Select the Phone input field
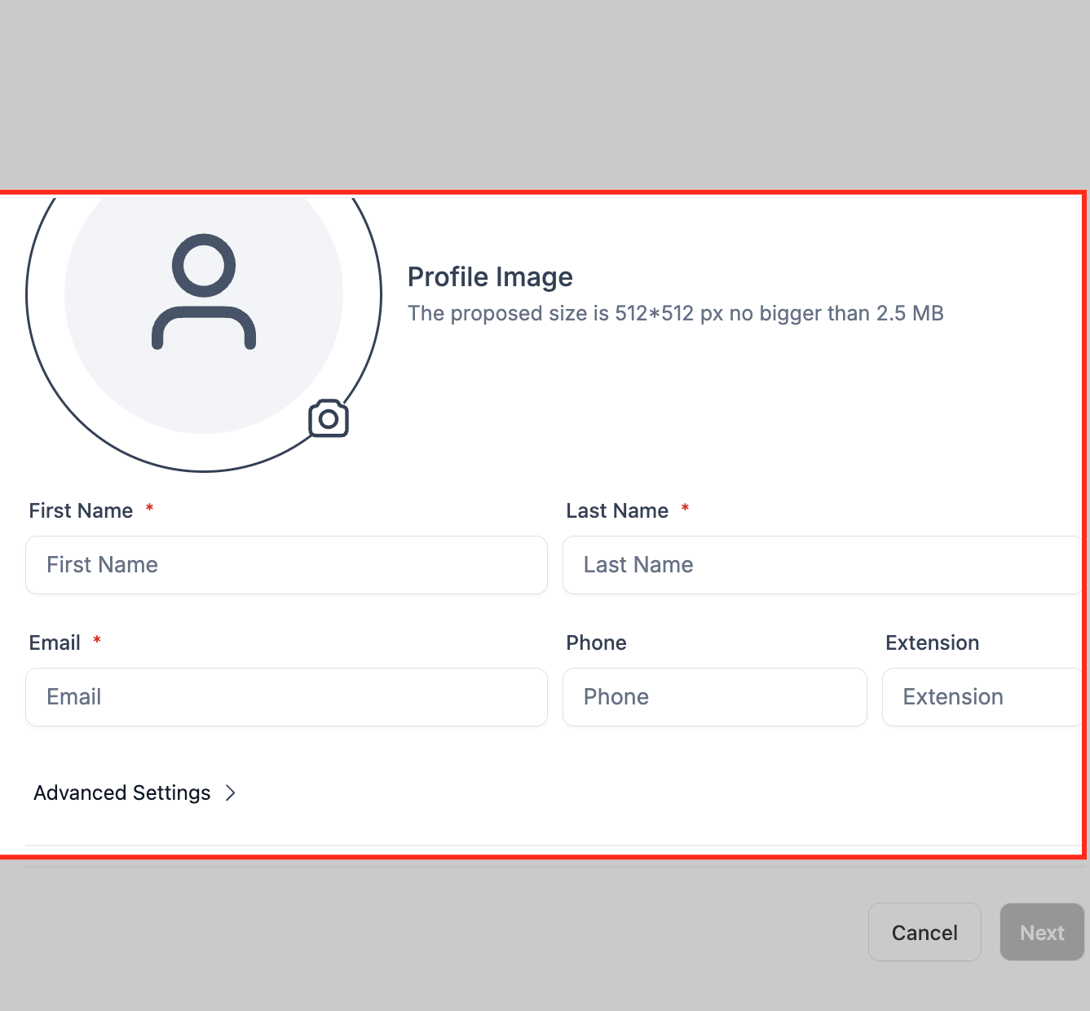Screen dimensions: 1090x1011 (715, 697)
